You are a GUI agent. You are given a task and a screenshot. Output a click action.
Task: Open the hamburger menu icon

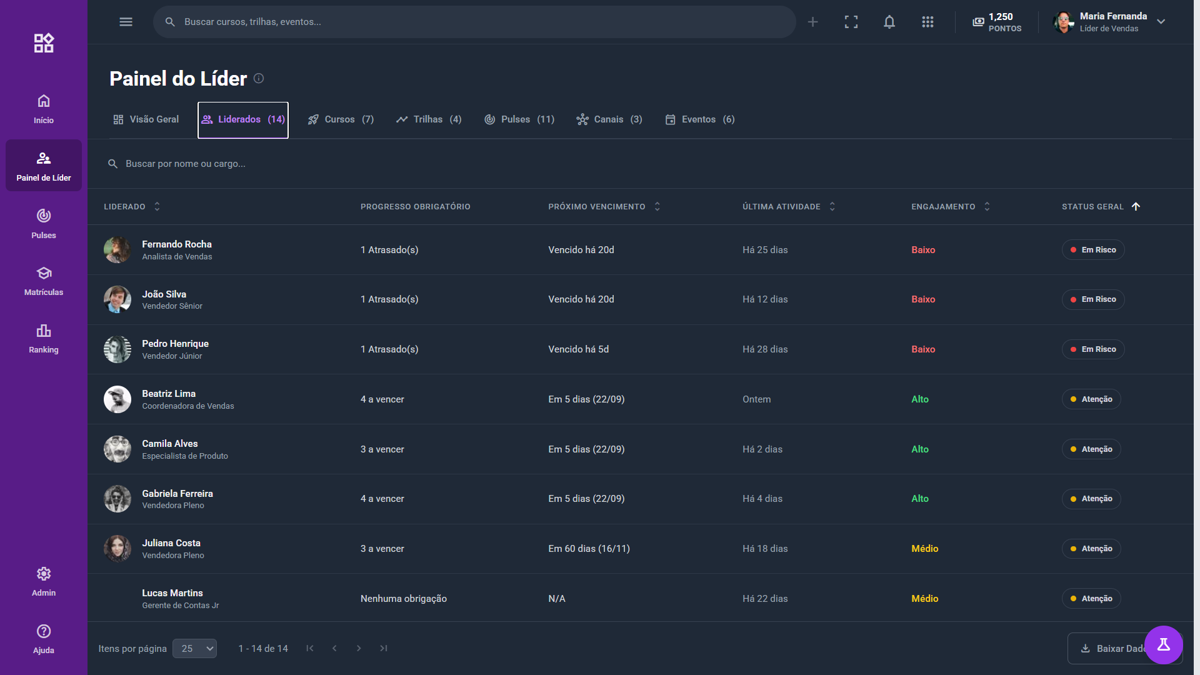click(126, 22)
